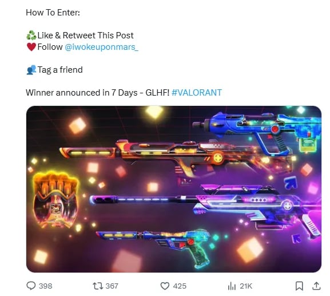Image resolution: width=330 pixels, height=296 pixels.
Task: Click the green recycle emoji
Action: point(31,35)
